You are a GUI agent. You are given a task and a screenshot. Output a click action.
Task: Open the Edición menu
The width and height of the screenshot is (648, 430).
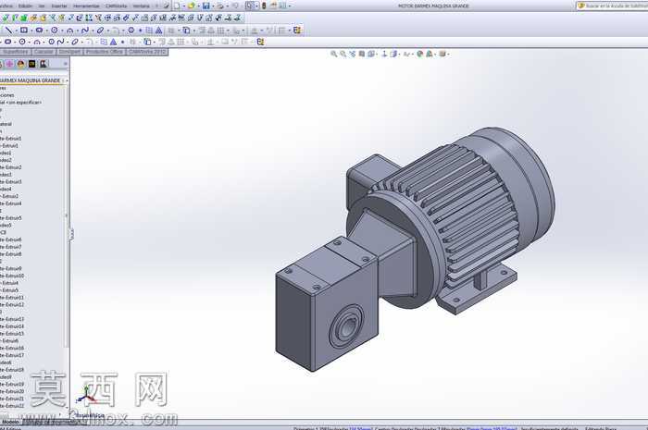[x=25, y=6]
